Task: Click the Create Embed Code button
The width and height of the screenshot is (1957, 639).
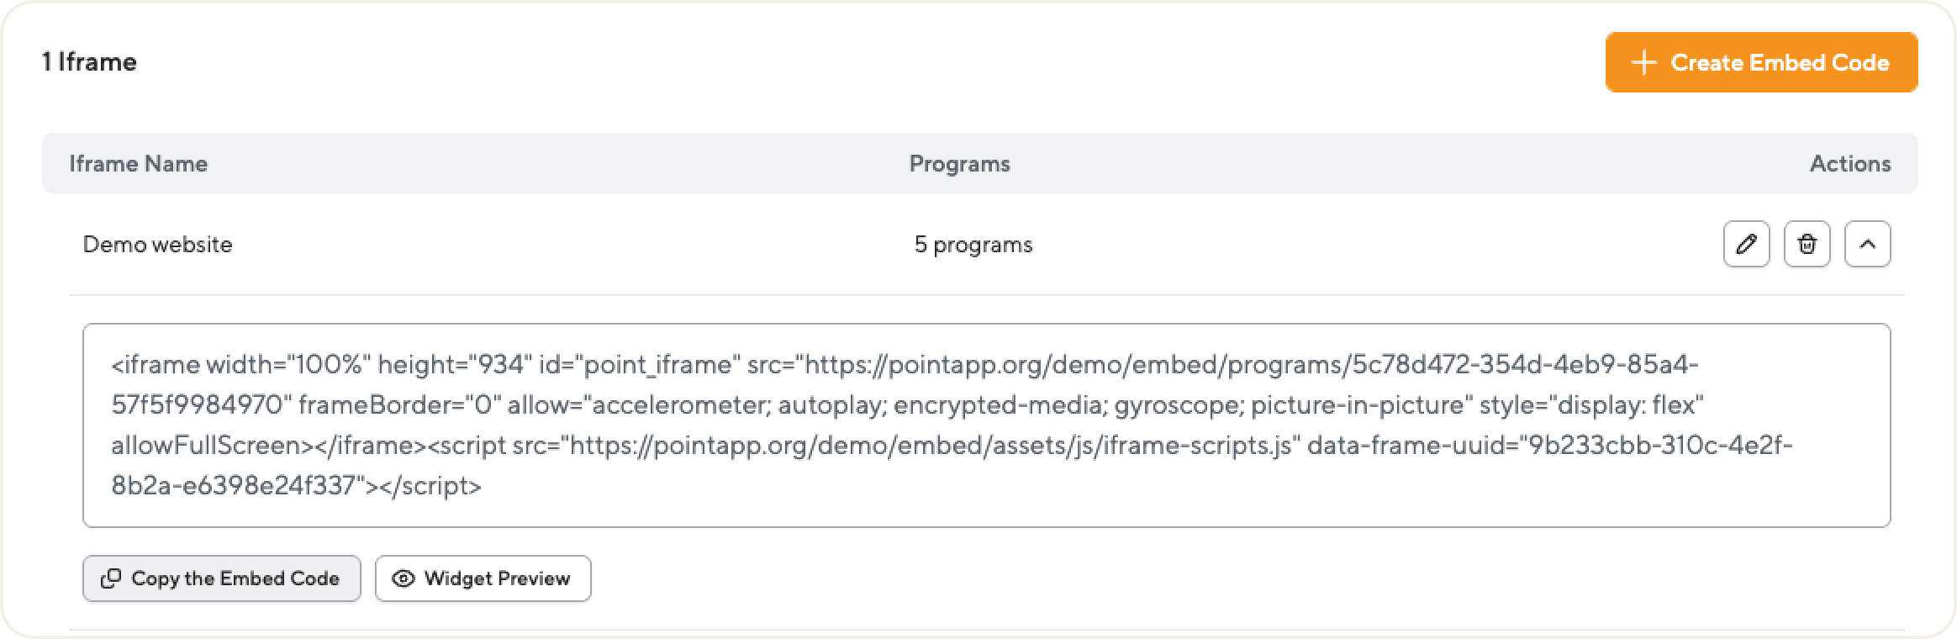Action: point(1761,62)
